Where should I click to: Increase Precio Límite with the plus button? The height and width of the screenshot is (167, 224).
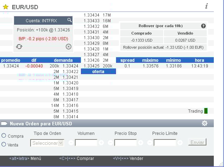point(180,143)
